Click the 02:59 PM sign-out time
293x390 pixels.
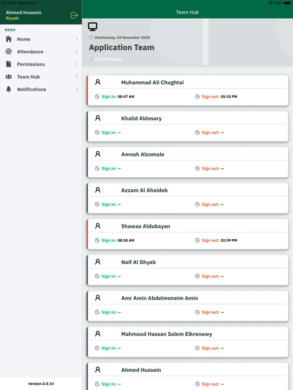click(x=229, y=240)
